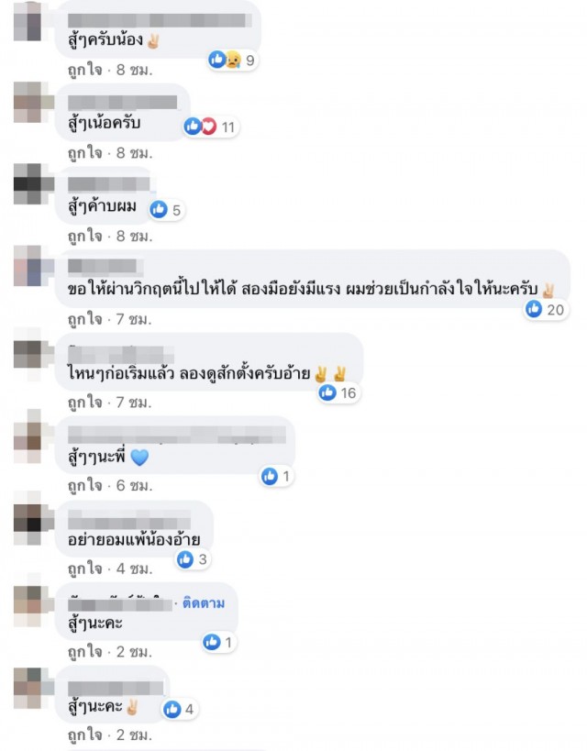
Task: Click ติดตาม follow link next to name
Action: tap(204, 603)
